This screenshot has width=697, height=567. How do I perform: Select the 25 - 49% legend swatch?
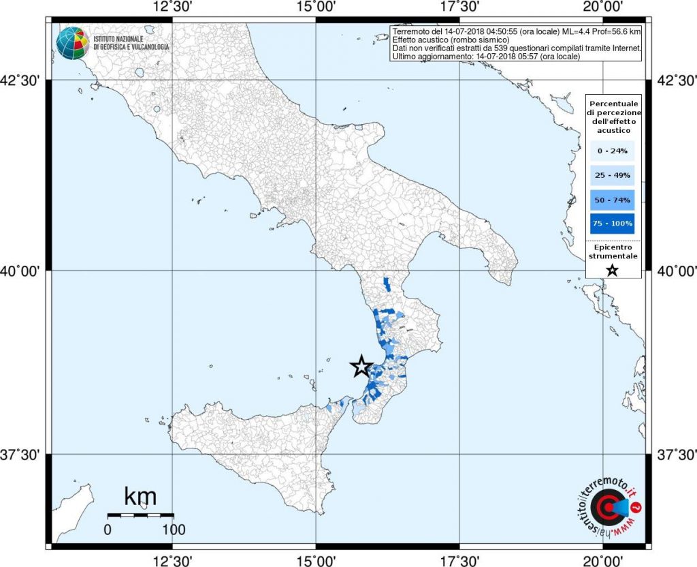pos(611,175)
